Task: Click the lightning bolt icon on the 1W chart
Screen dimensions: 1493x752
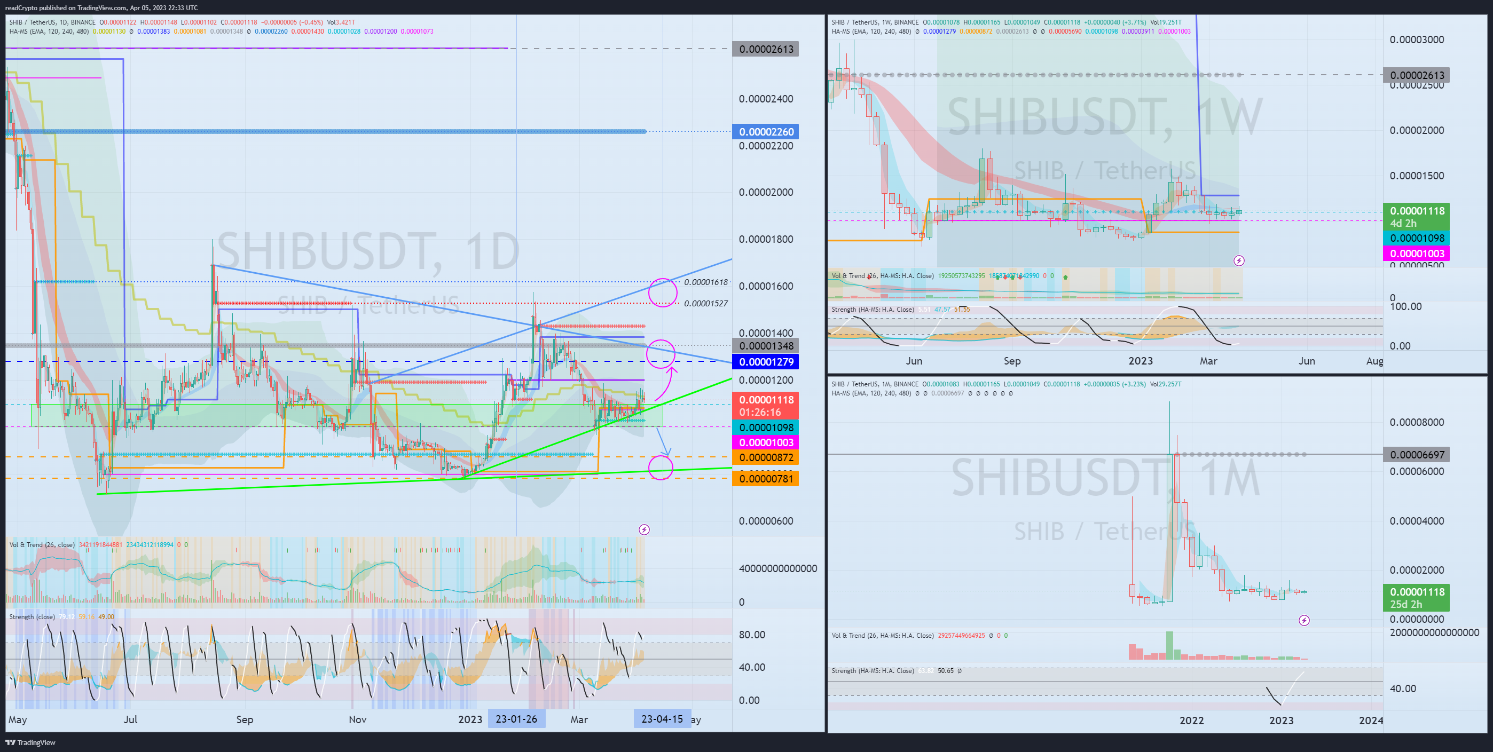Action: (1239, 260)
